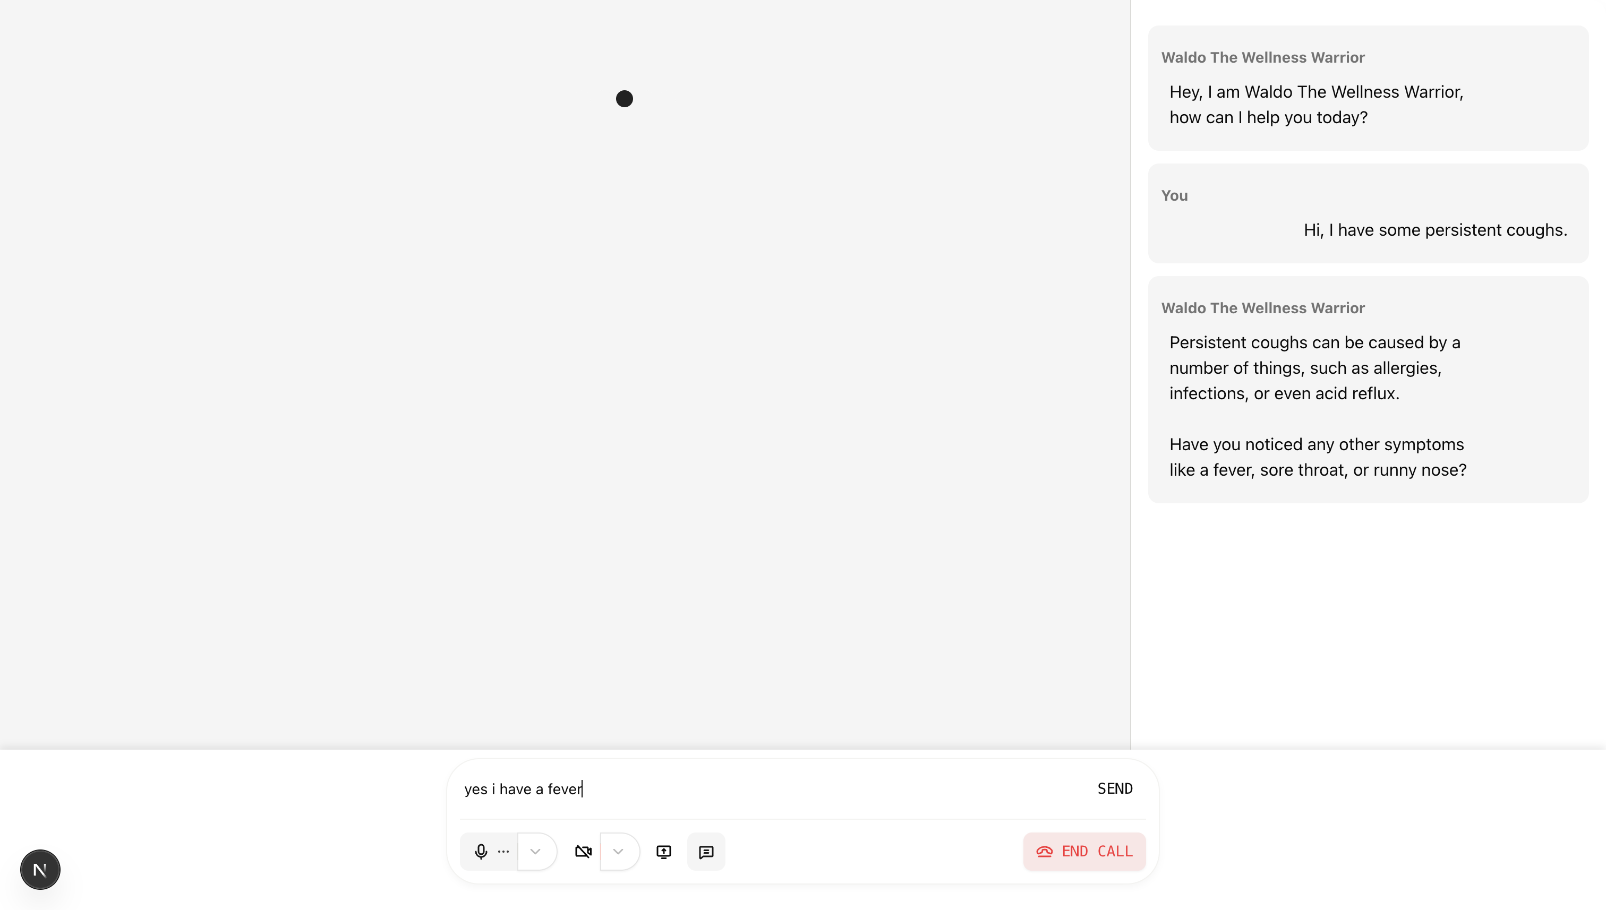Click the 'You' sender label
1606x910 pixels.
click(x=1174, y=195)
